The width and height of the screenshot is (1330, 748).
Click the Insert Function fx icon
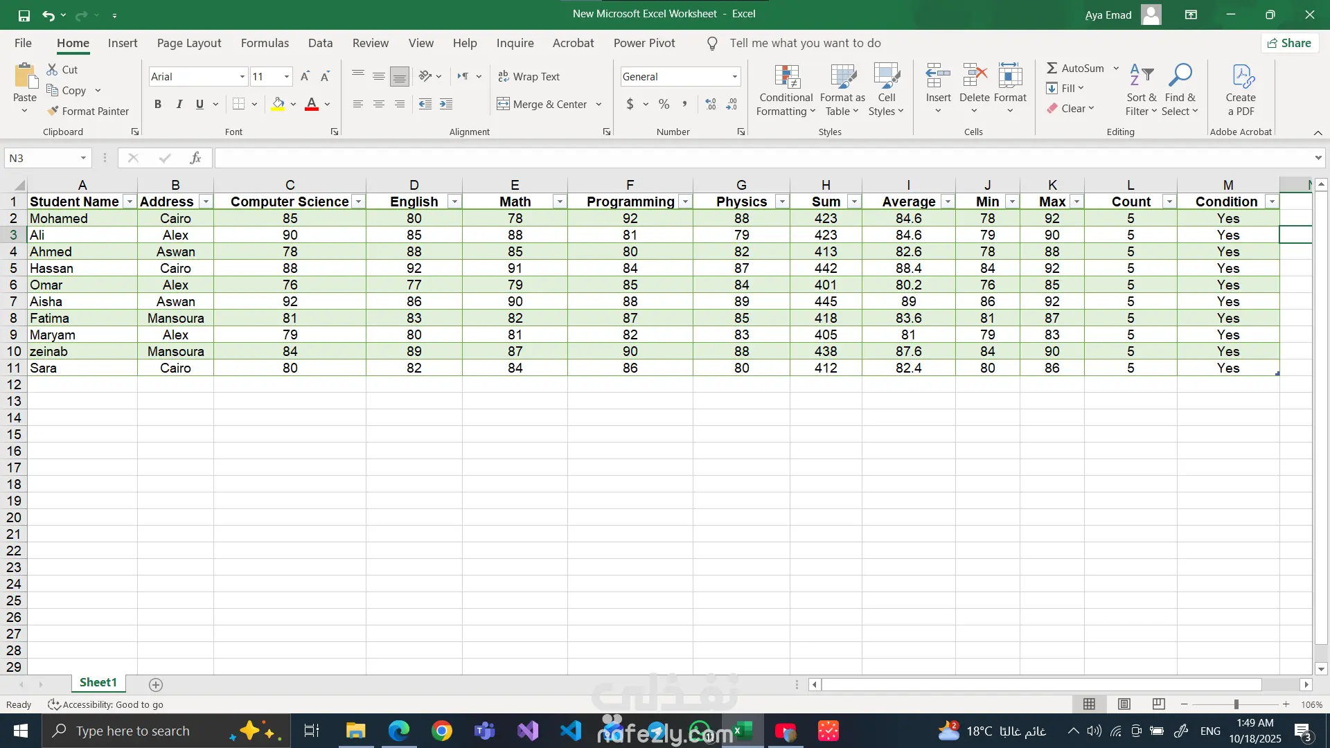pyautogui.click(x=195, y=158)
